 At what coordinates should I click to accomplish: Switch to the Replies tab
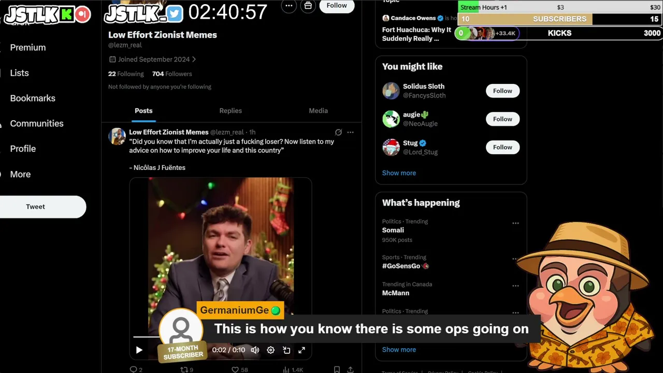coord(230,111)
